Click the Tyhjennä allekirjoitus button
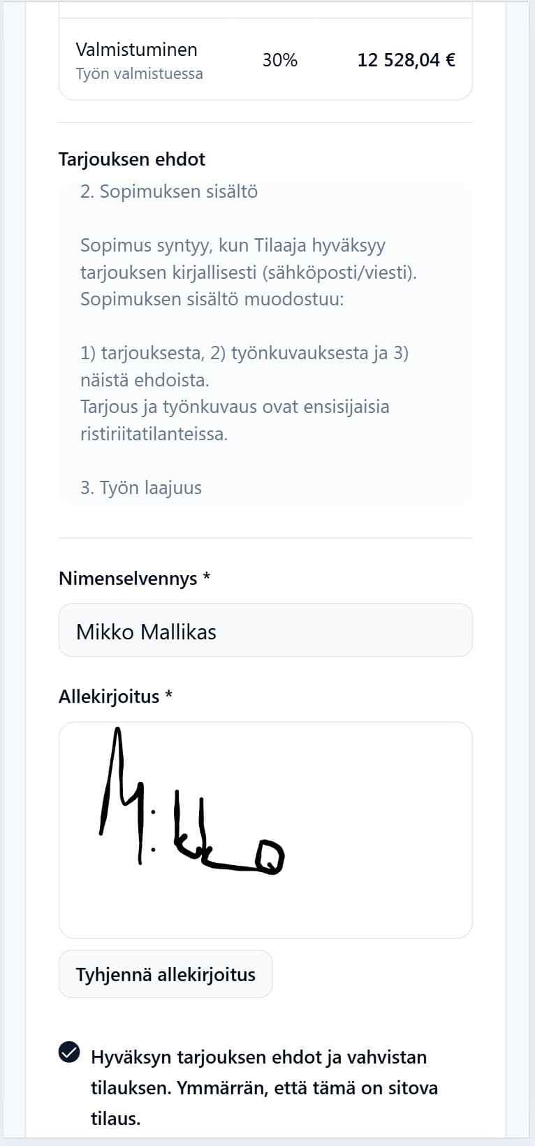 [x=166, y=974]
